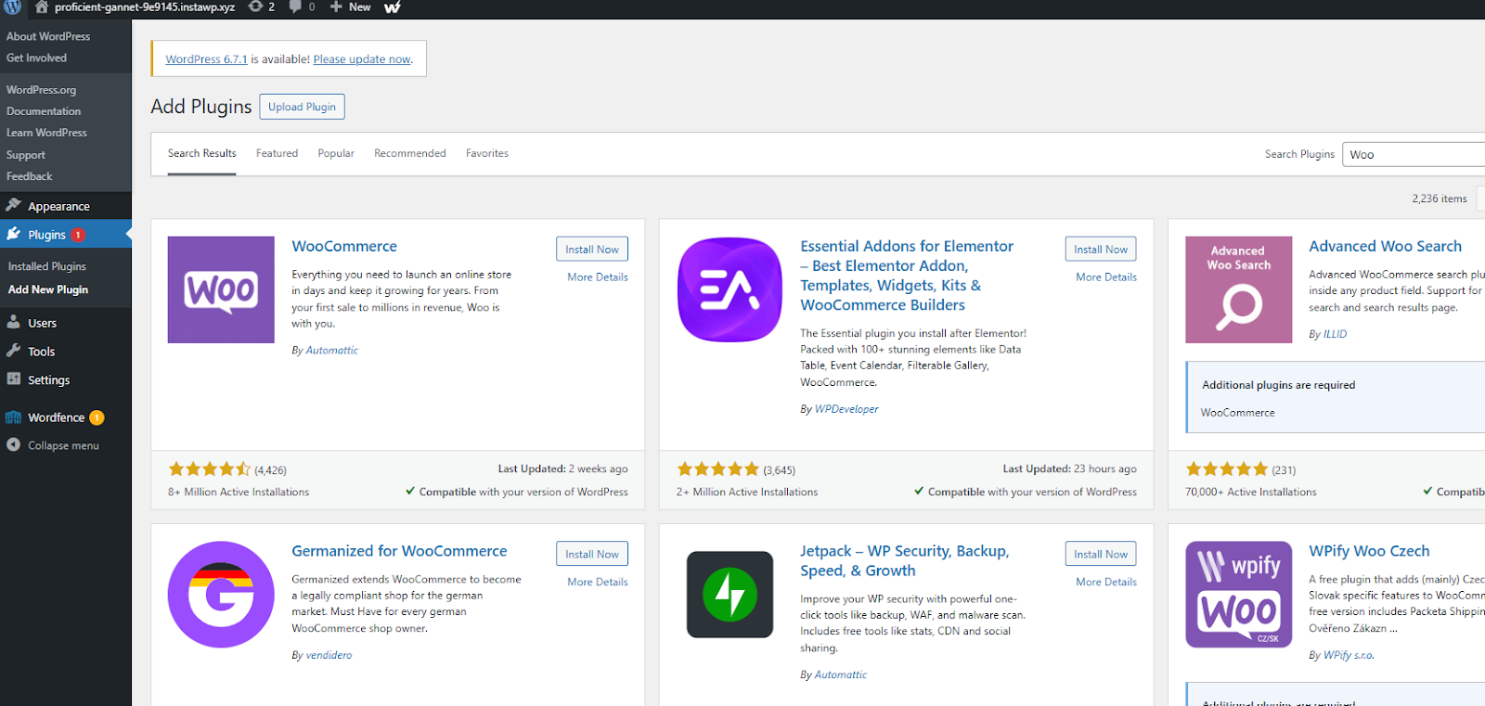Switch to the Featured tab
Image resolution: width=1485 pixels, height=706 pixels.
277,153
